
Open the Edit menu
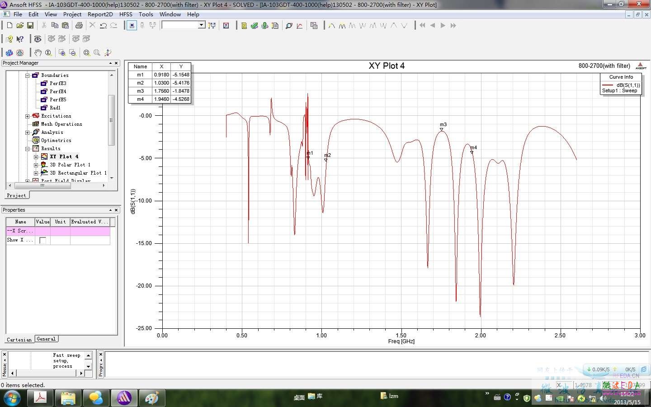point(33,14)
